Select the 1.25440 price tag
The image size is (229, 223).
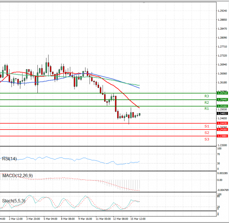[222, 100]
